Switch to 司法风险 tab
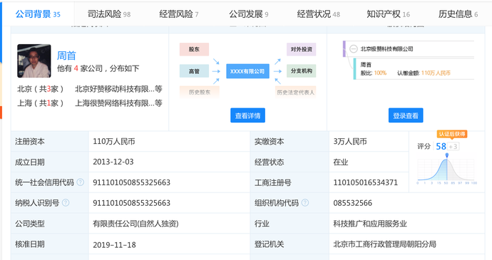 (x=109, y=14)
